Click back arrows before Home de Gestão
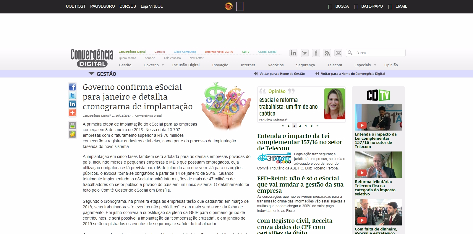Screen dimensions: 473x234 (256, 74)
